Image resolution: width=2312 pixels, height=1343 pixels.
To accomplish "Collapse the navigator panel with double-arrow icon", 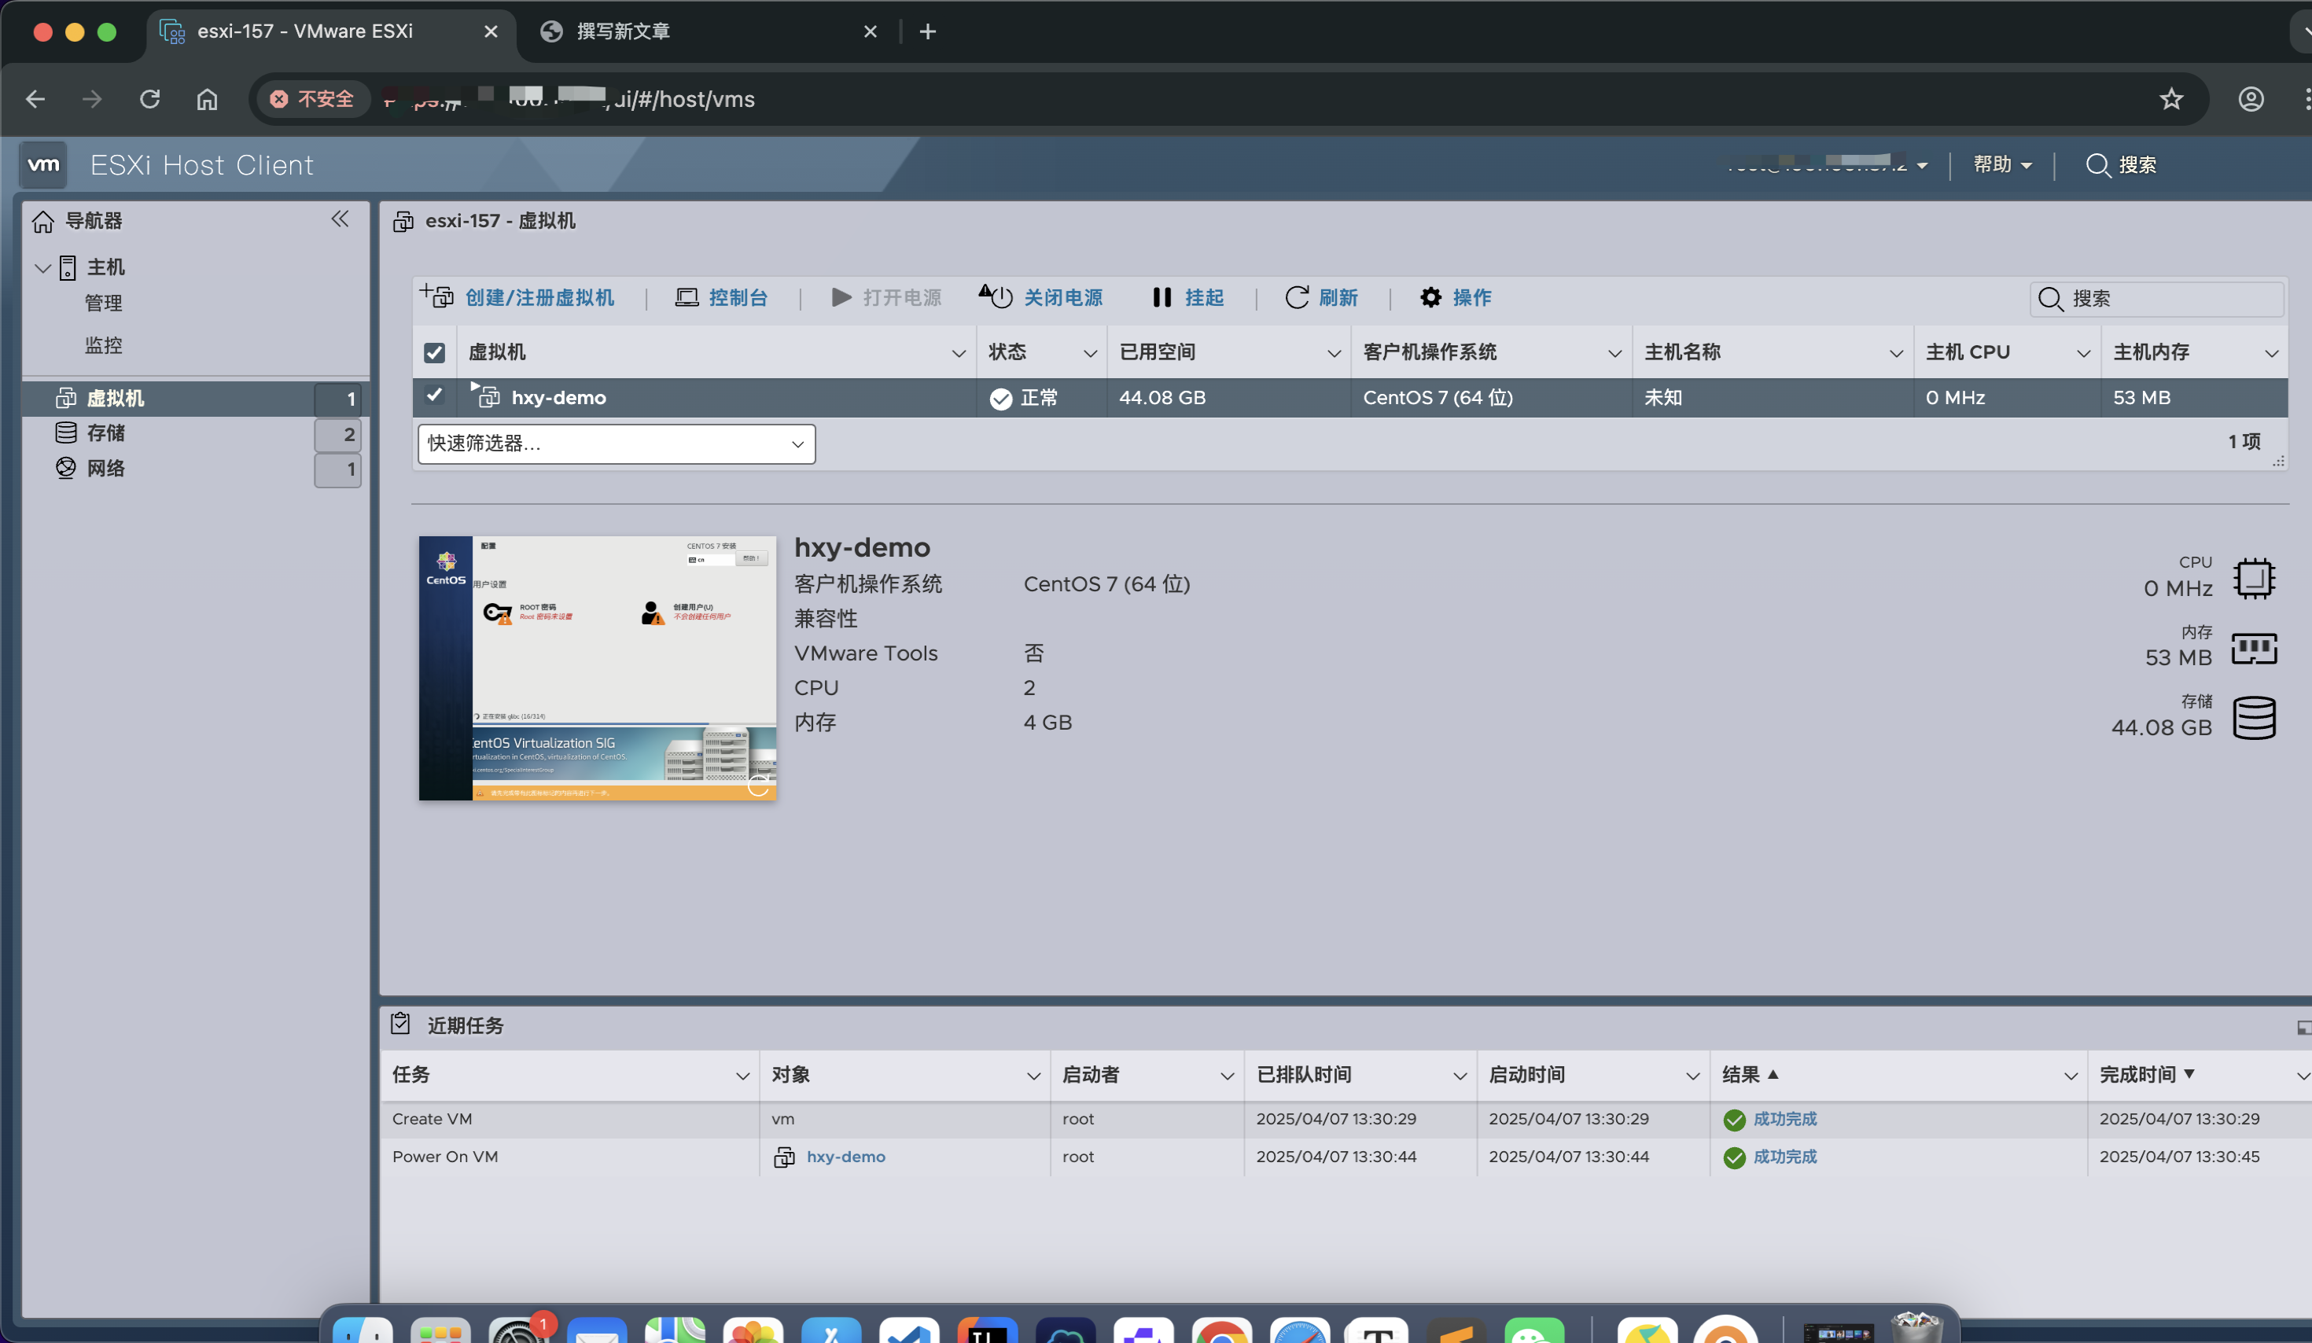I will [341, 219].
